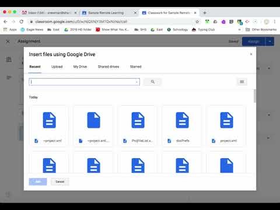Click the file list scrollbar handle
Screen dimensions: 280x210
255,96
